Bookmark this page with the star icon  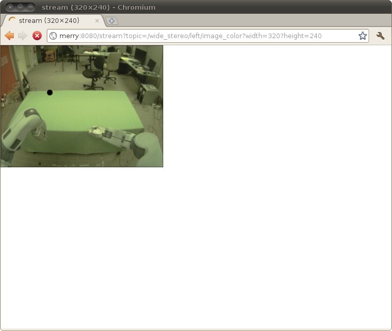pos(363,36)
